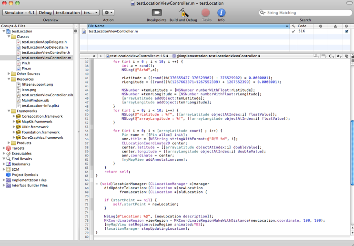
Task: Click the red Tasks stop icon
Action: [205, 13]
